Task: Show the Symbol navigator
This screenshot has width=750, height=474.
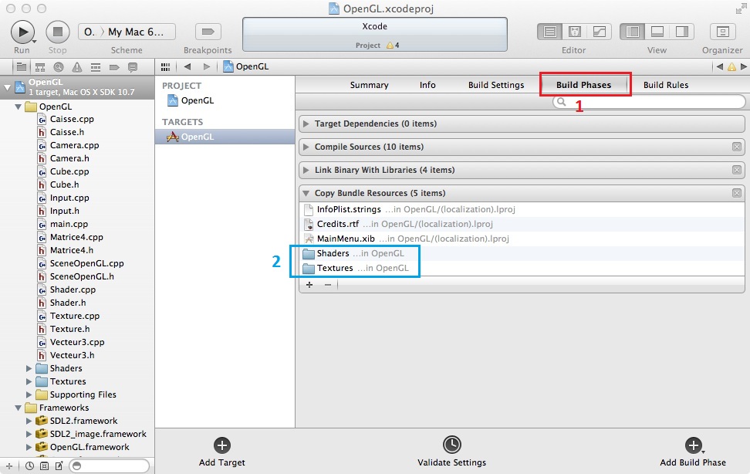Action: [40, 67]
